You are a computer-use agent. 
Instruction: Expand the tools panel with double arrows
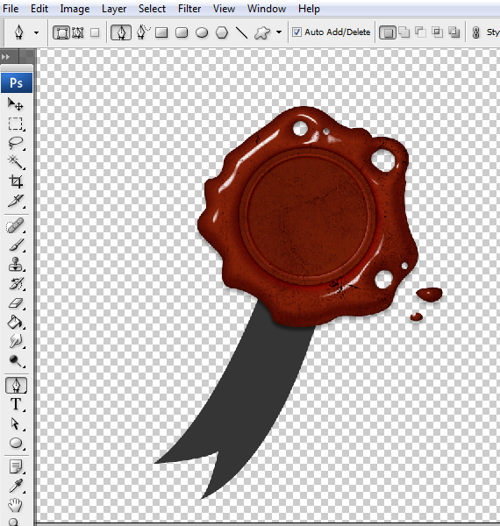pos(6,57)
